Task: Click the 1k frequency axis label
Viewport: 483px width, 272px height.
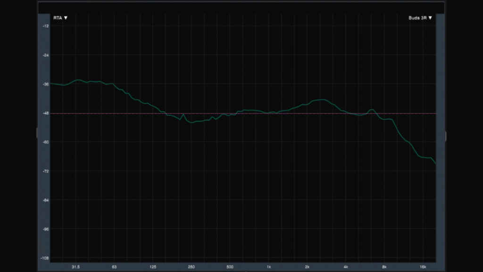Action: coord(268,267)
